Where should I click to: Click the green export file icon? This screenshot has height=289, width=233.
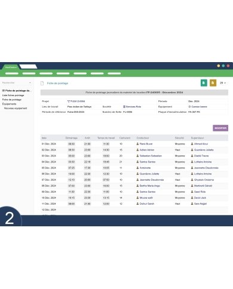[x=204, y=83]
